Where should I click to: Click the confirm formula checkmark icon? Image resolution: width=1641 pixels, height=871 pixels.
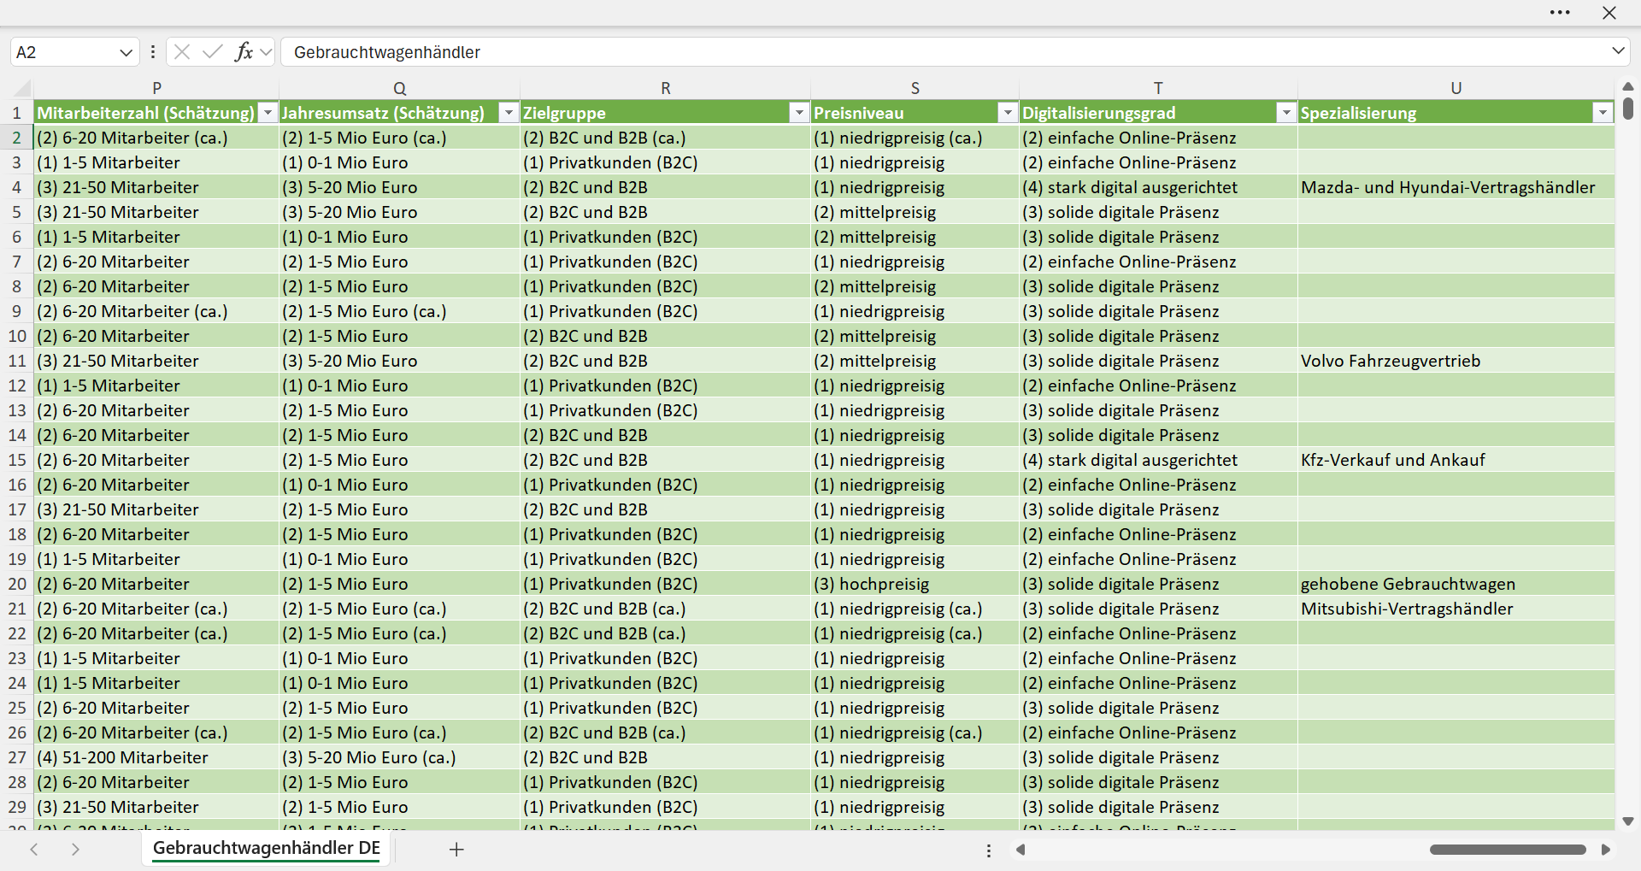pos(212,52)
